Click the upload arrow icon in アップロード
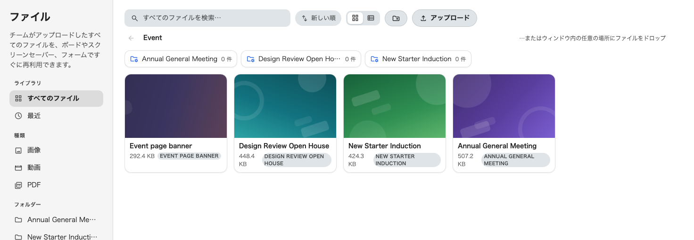The width and height of the screenshot is (694, 240). pyautogui.click(x=423, y=18)
